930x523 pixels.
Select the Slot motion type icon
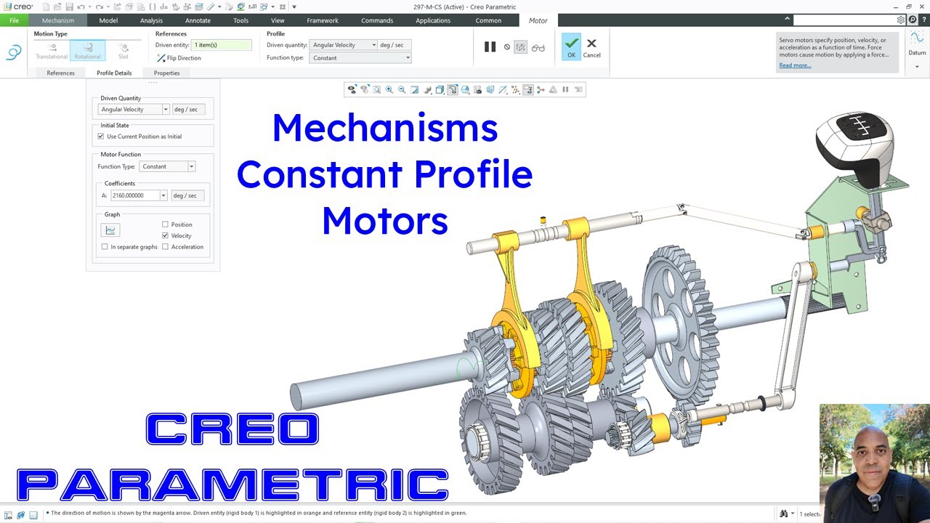124,50
